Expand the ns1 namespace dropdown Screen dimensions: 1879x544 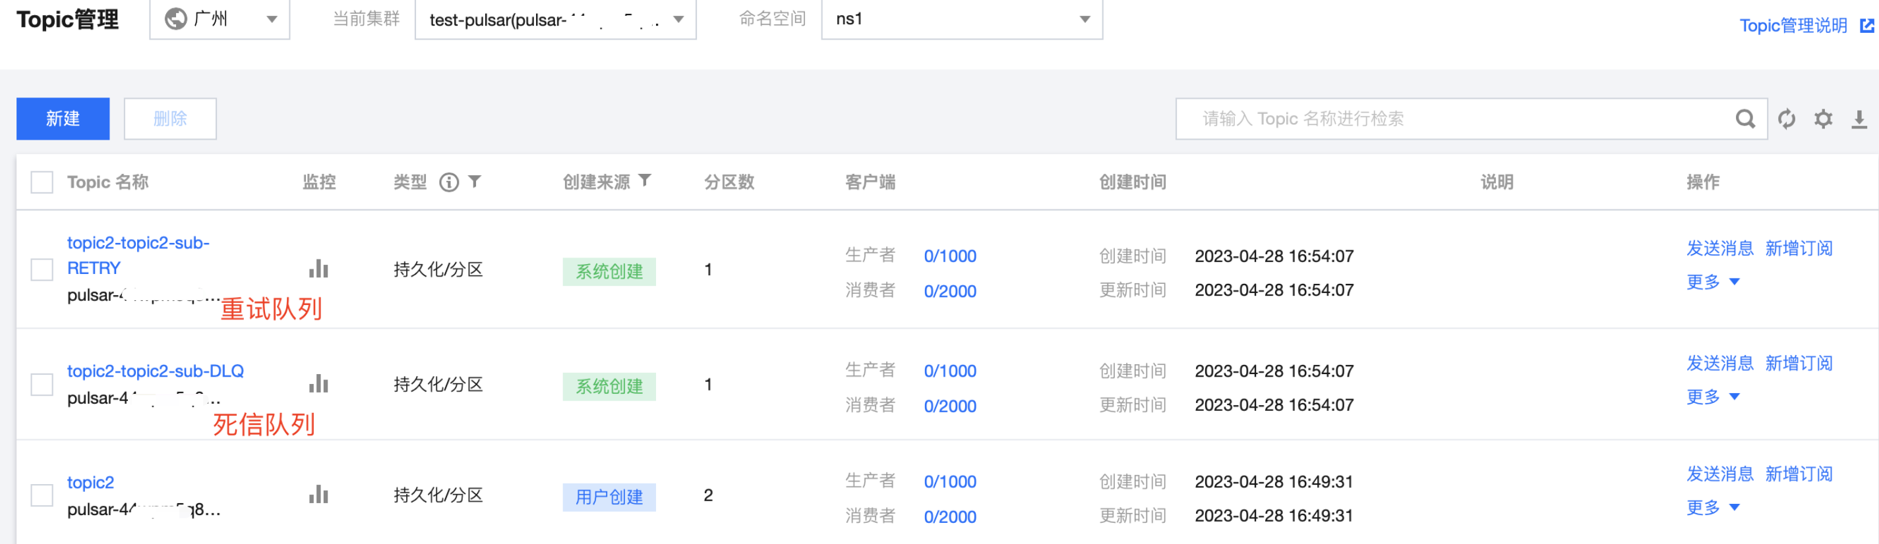(x=961, y=20)
